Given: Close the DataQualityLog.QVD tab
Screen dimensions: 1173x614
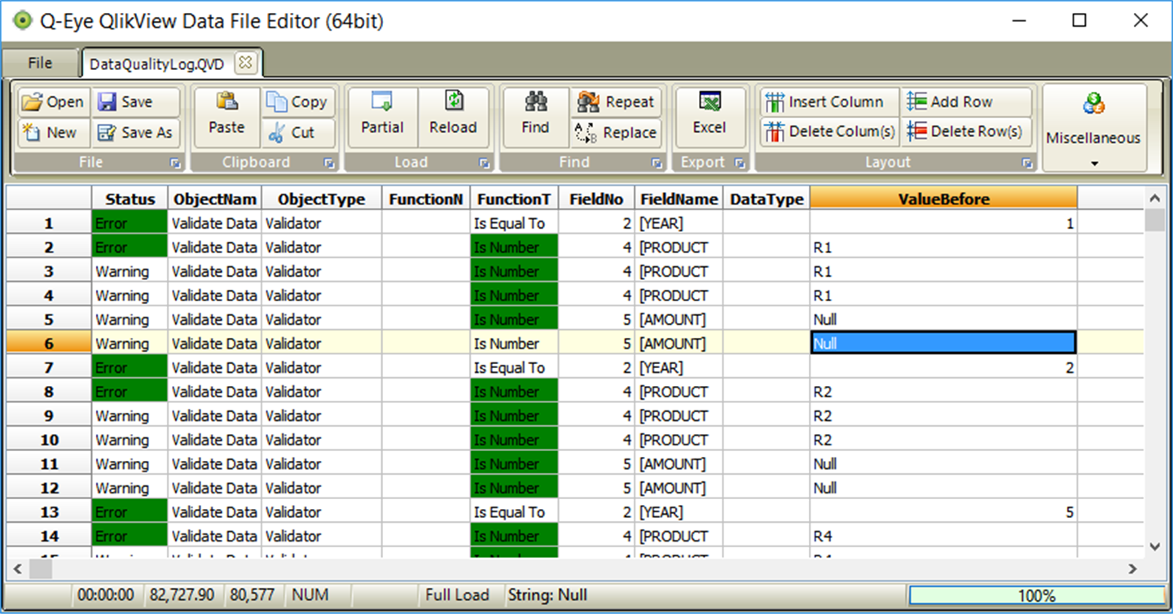Looking at the screenshot, I should click(x=246, y=63).
